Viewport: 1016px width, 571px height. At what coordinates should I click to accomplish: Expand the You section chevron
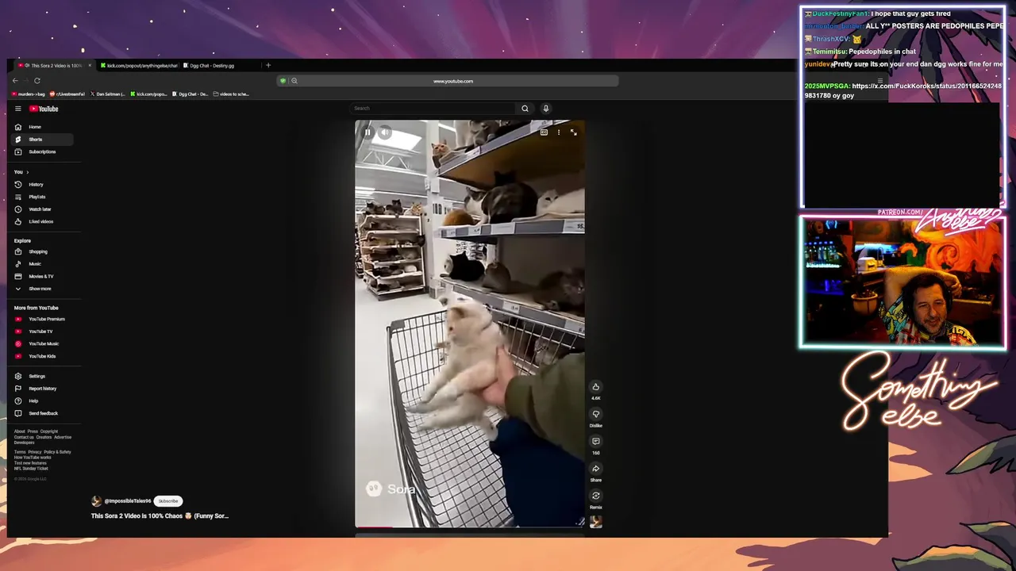tap(27, 172)
